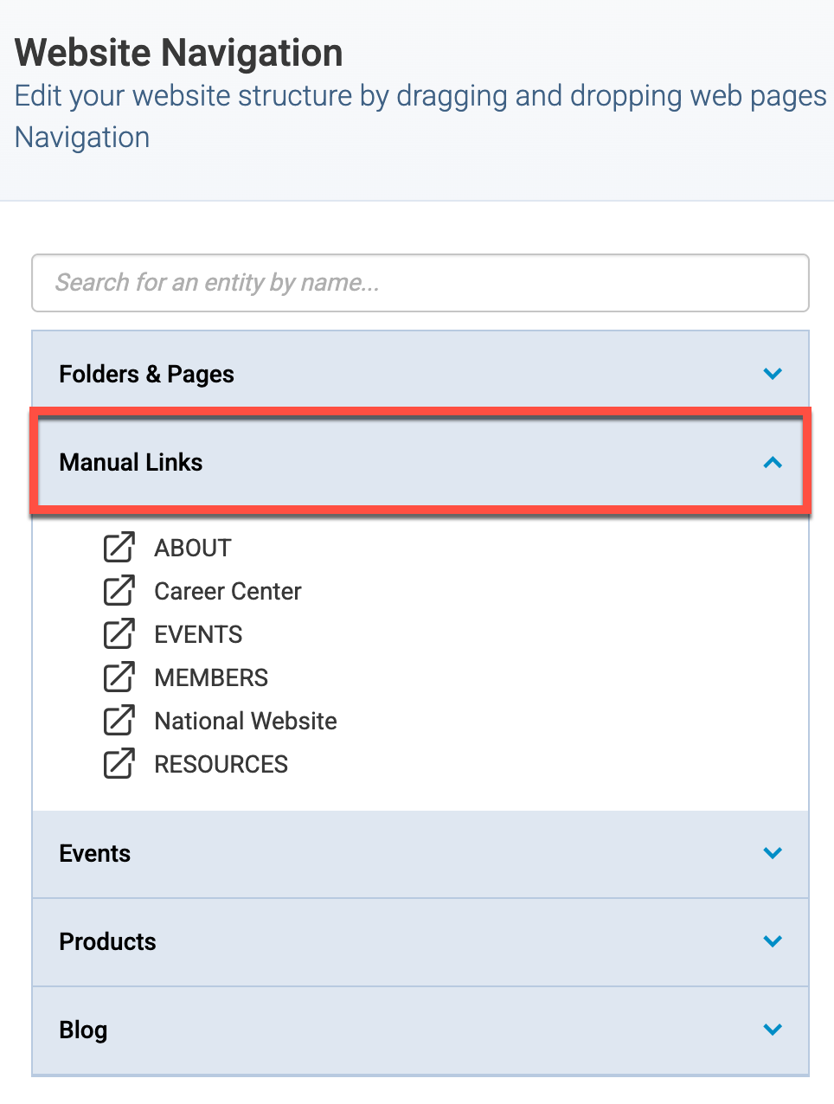Click the external link icon beside ABOUT
Image resolution: width=834 pixels, height=1104 pixels.
(x=119, y=548)
